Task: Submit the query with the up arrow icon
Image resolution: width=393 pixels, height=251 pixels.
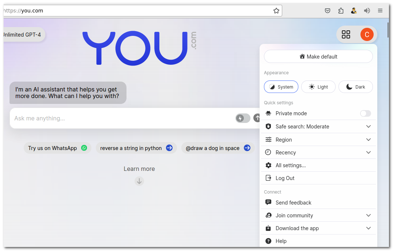Action: (x=257, y=118)
